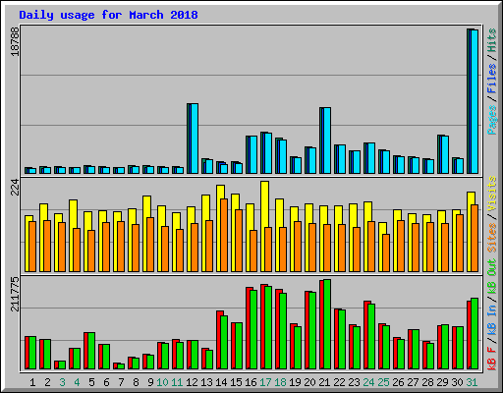The image size is (503, 393).
Task: Click the yellow "Visits" legend label
Action: point(492,194)
